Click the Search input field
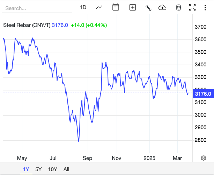The image size is (214, 176). point(37,8)
